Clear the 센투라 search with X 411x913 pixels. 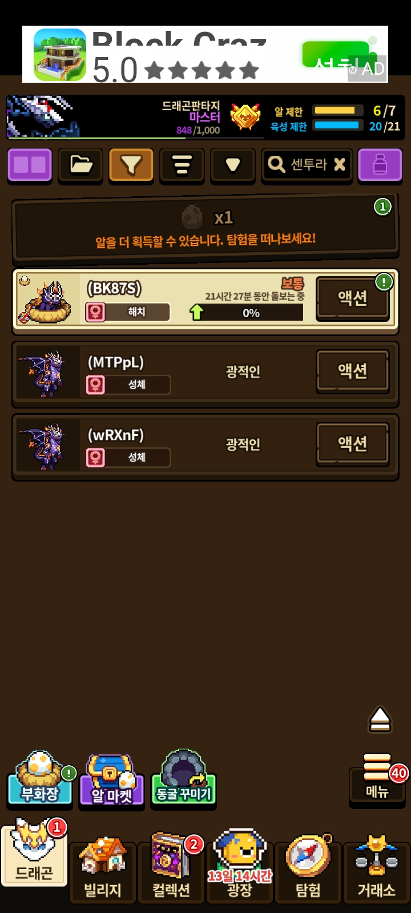pos(340,165)
